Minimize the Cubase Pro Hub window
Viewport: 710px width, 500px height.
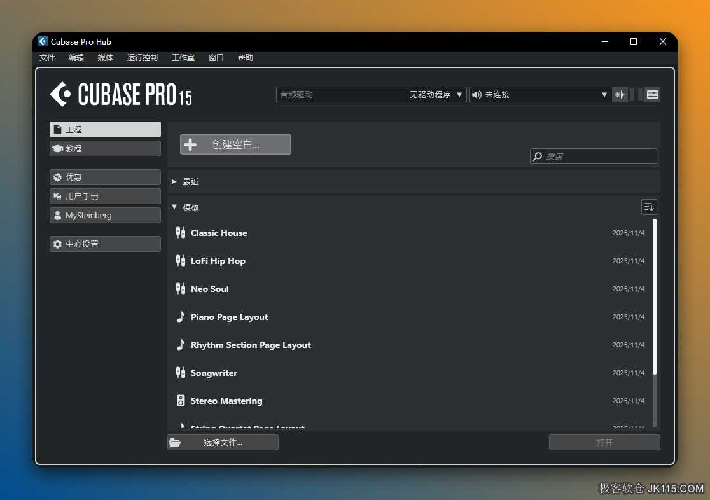(604, 41)
